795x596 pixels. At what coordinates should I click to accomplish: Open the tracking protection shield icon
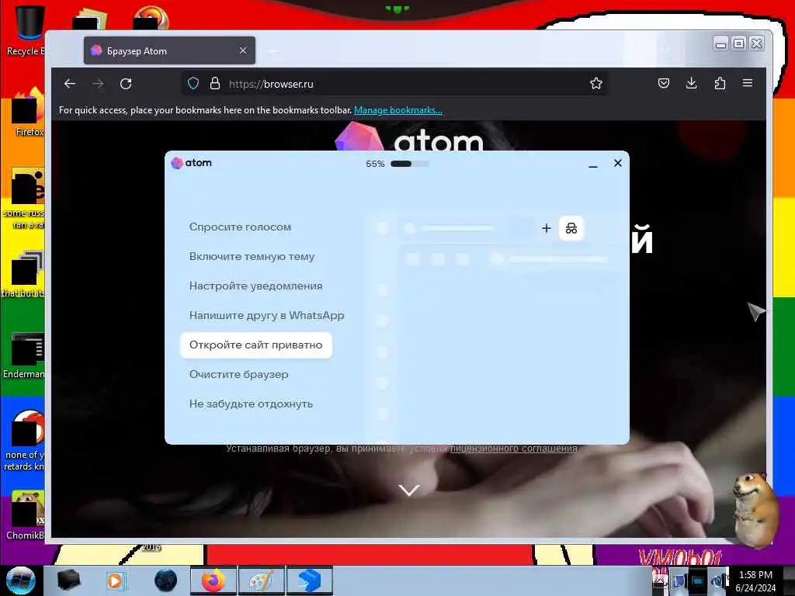tap(193, 83)
